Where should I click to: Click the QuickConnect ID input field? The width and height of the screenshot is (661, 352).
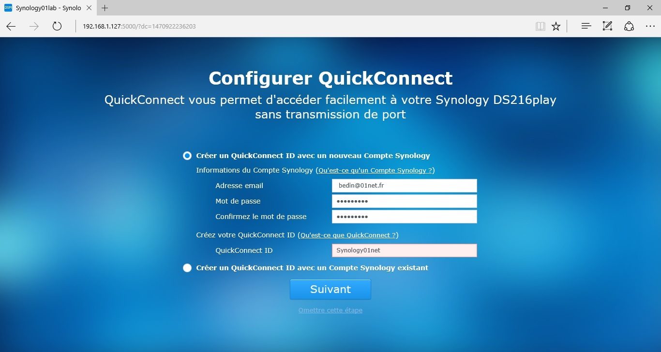(405, 250)
